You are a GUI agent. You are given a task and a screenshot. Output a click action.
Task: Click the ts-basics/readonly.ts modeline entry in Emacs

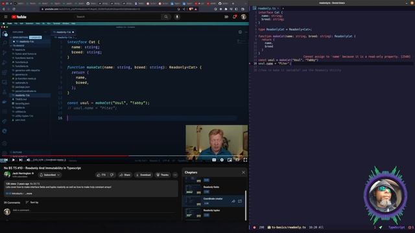coord(289,227)
